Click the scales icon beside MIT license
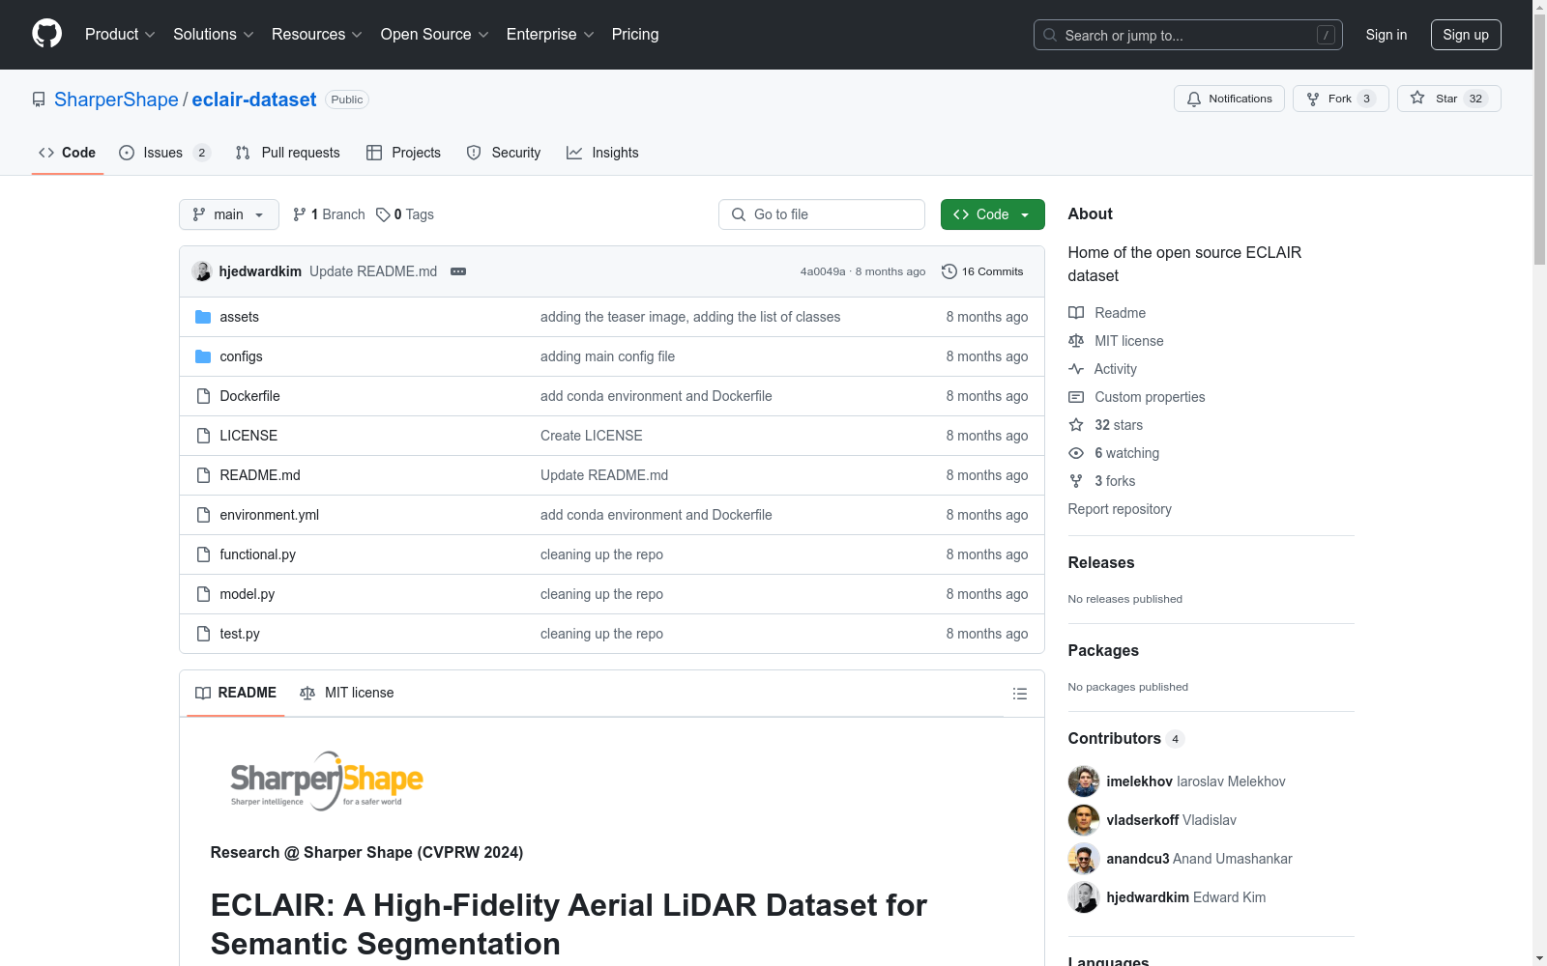The image size is (1547, 966). 1076,341
